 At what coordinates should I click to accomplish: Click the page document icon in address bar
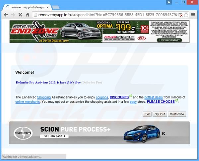coord(35,15)
